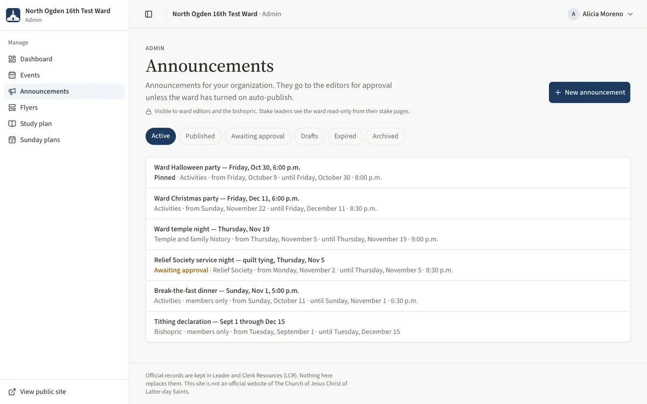Open Flyers from the sidebar

65,108
